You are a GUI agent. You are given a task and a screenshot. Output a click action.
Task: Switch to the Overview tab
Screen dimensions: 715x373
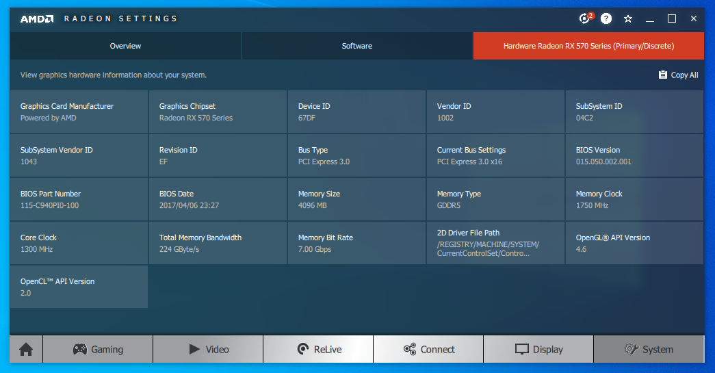click(x=125, y=46)
